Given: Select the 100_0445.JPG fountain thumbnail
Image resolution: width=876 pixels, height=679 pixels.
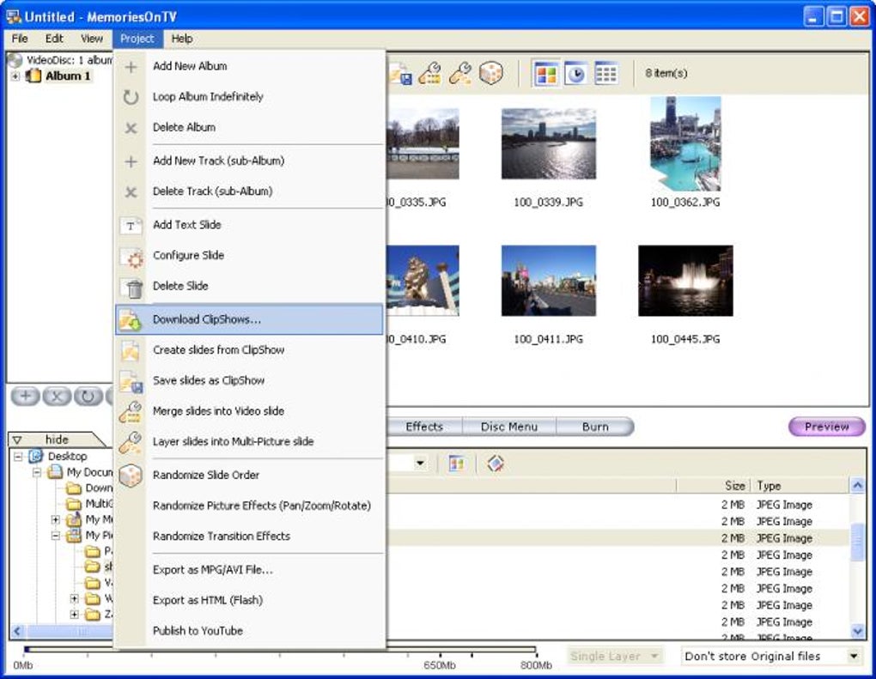Looking at the screenshot, I should pyautogui.click(x=685, y=281).
